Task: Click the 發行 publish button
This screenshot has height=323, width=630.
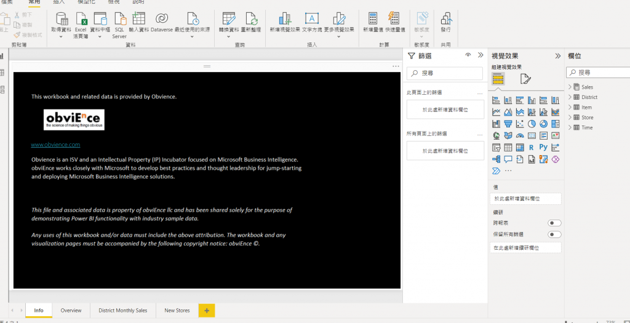Action: tap(445, 22)
